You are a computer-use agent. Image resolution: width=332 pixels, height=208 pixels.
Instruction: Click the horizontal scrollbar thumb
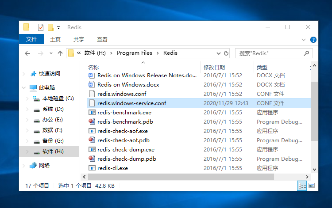(181, 177)
